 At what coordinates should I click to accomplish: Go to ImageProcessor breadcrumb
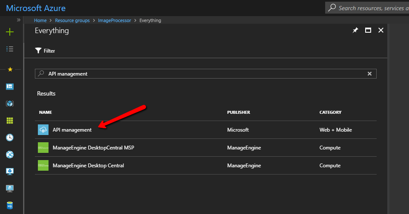(114, 20)
